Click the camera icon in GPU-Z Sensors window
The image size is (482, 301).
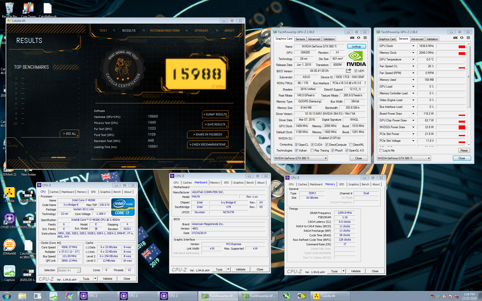(455, 38)
